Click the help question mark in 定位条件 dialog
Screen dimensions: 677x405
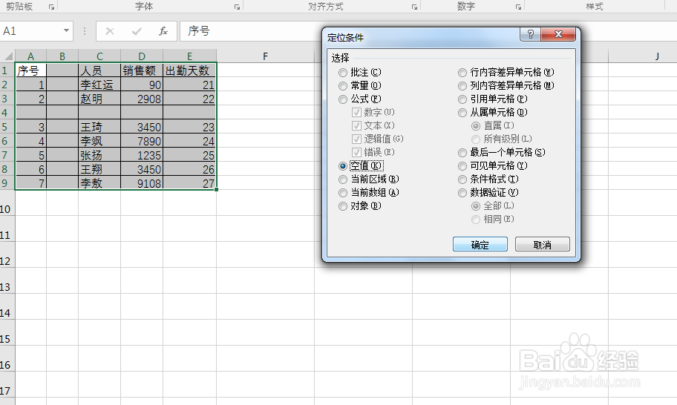[x=531, y=34]
